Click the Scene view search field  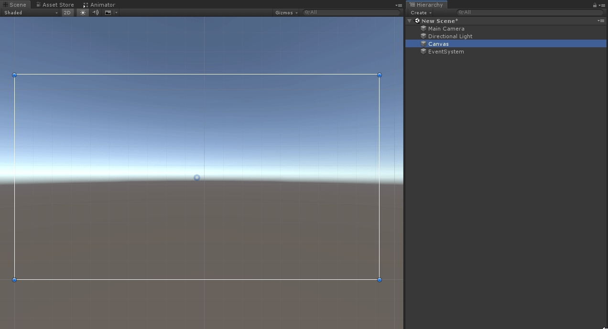[352, 12]
